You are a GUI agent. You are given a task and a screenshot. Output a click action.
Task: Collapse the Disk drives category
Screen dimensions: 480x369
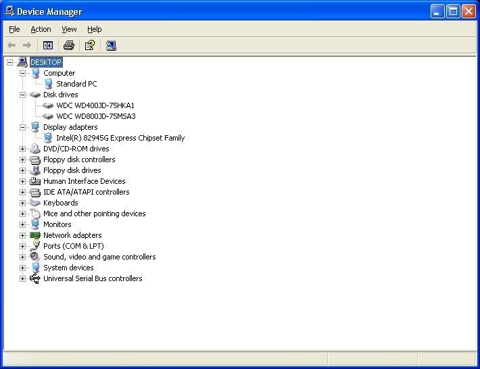pos(22,95)
